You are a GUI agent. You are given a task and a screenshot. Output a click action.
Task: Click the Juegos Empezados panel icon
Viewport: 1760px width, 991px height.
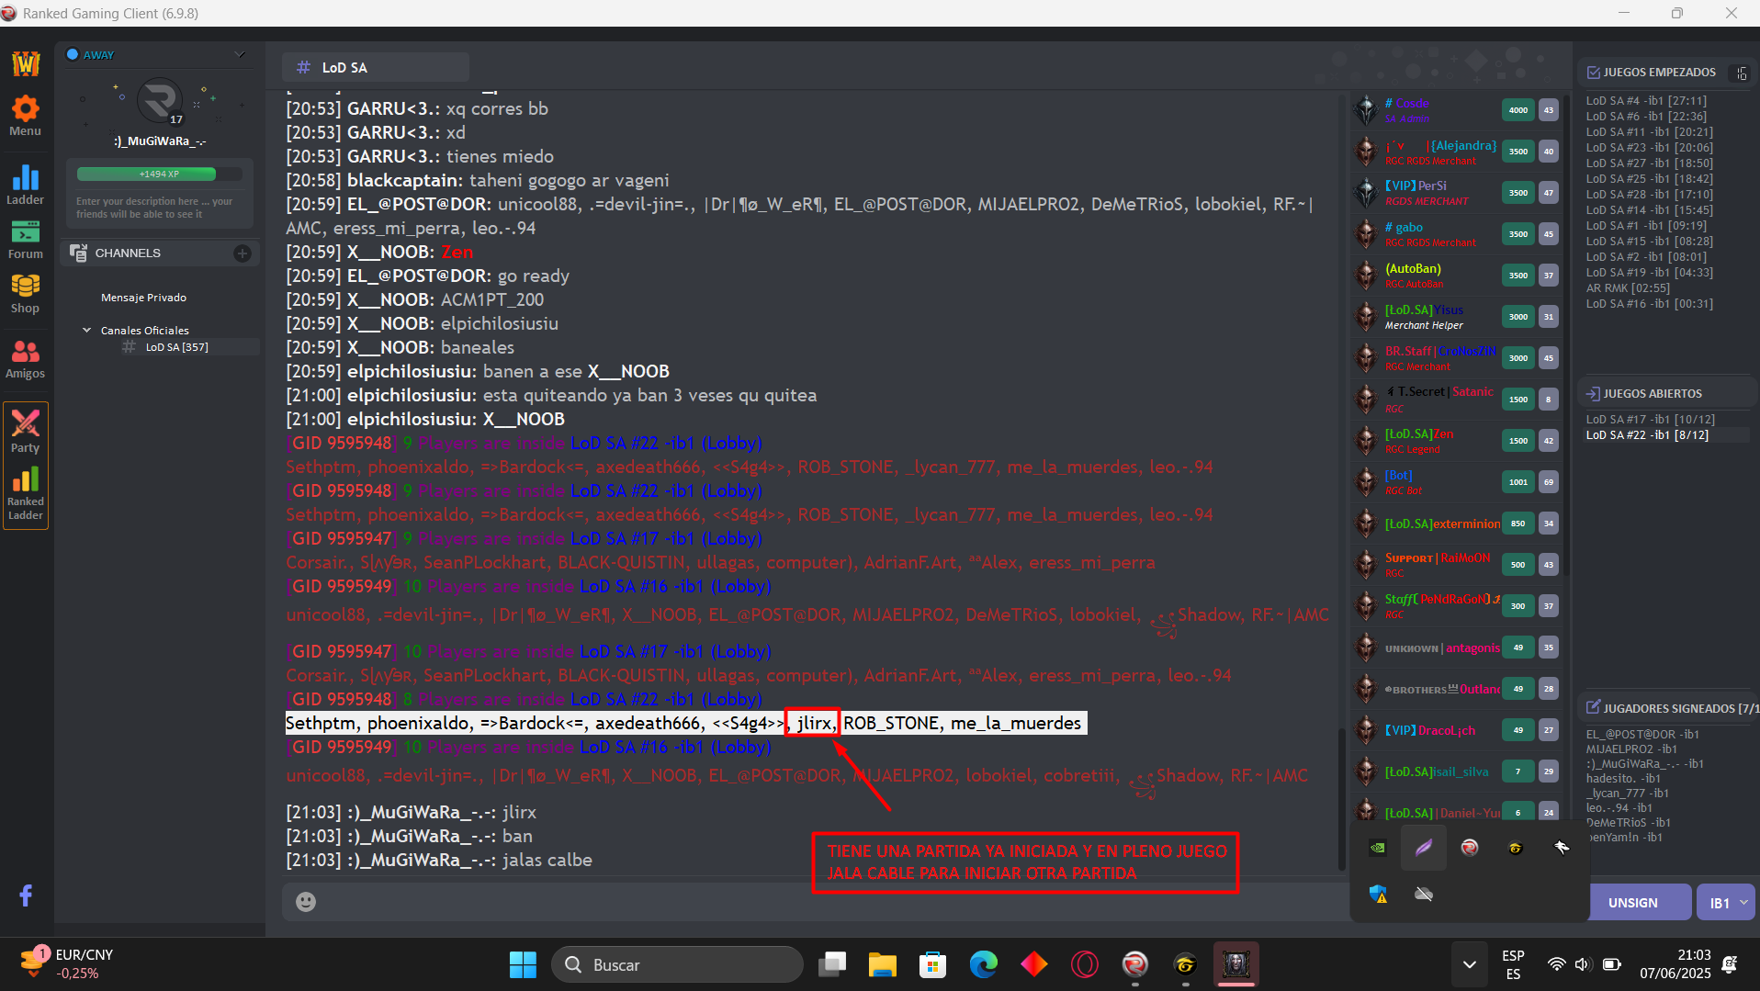[1593, 72]
